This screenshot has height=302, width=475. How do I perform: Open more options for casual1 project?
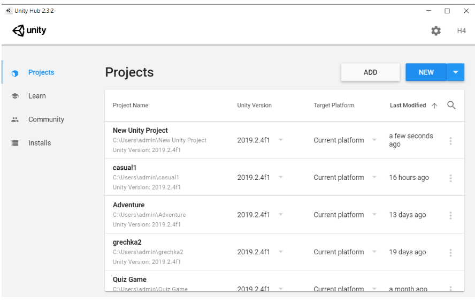[x=450, y=178]
